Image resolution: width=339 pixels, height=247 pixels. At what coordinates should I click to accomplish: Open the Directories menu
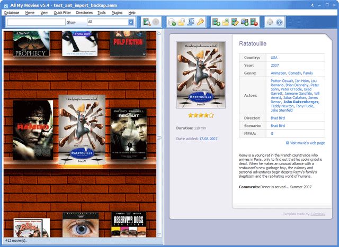[x=84, y=13]
